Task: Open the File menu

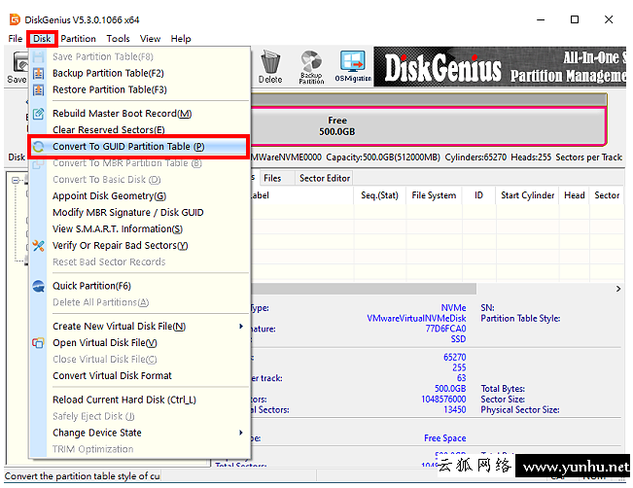Action: (x=16, y=39)
